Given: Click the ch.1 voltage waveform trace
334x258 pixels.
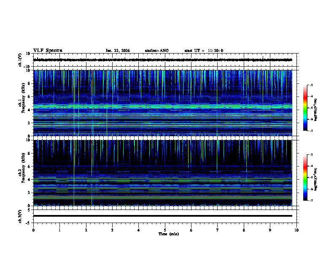Looking at the screenshot, I should click(x=162, y=60).
